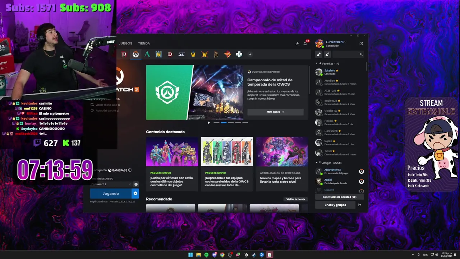Show hidden system tray icons

[x=413, y=255]
